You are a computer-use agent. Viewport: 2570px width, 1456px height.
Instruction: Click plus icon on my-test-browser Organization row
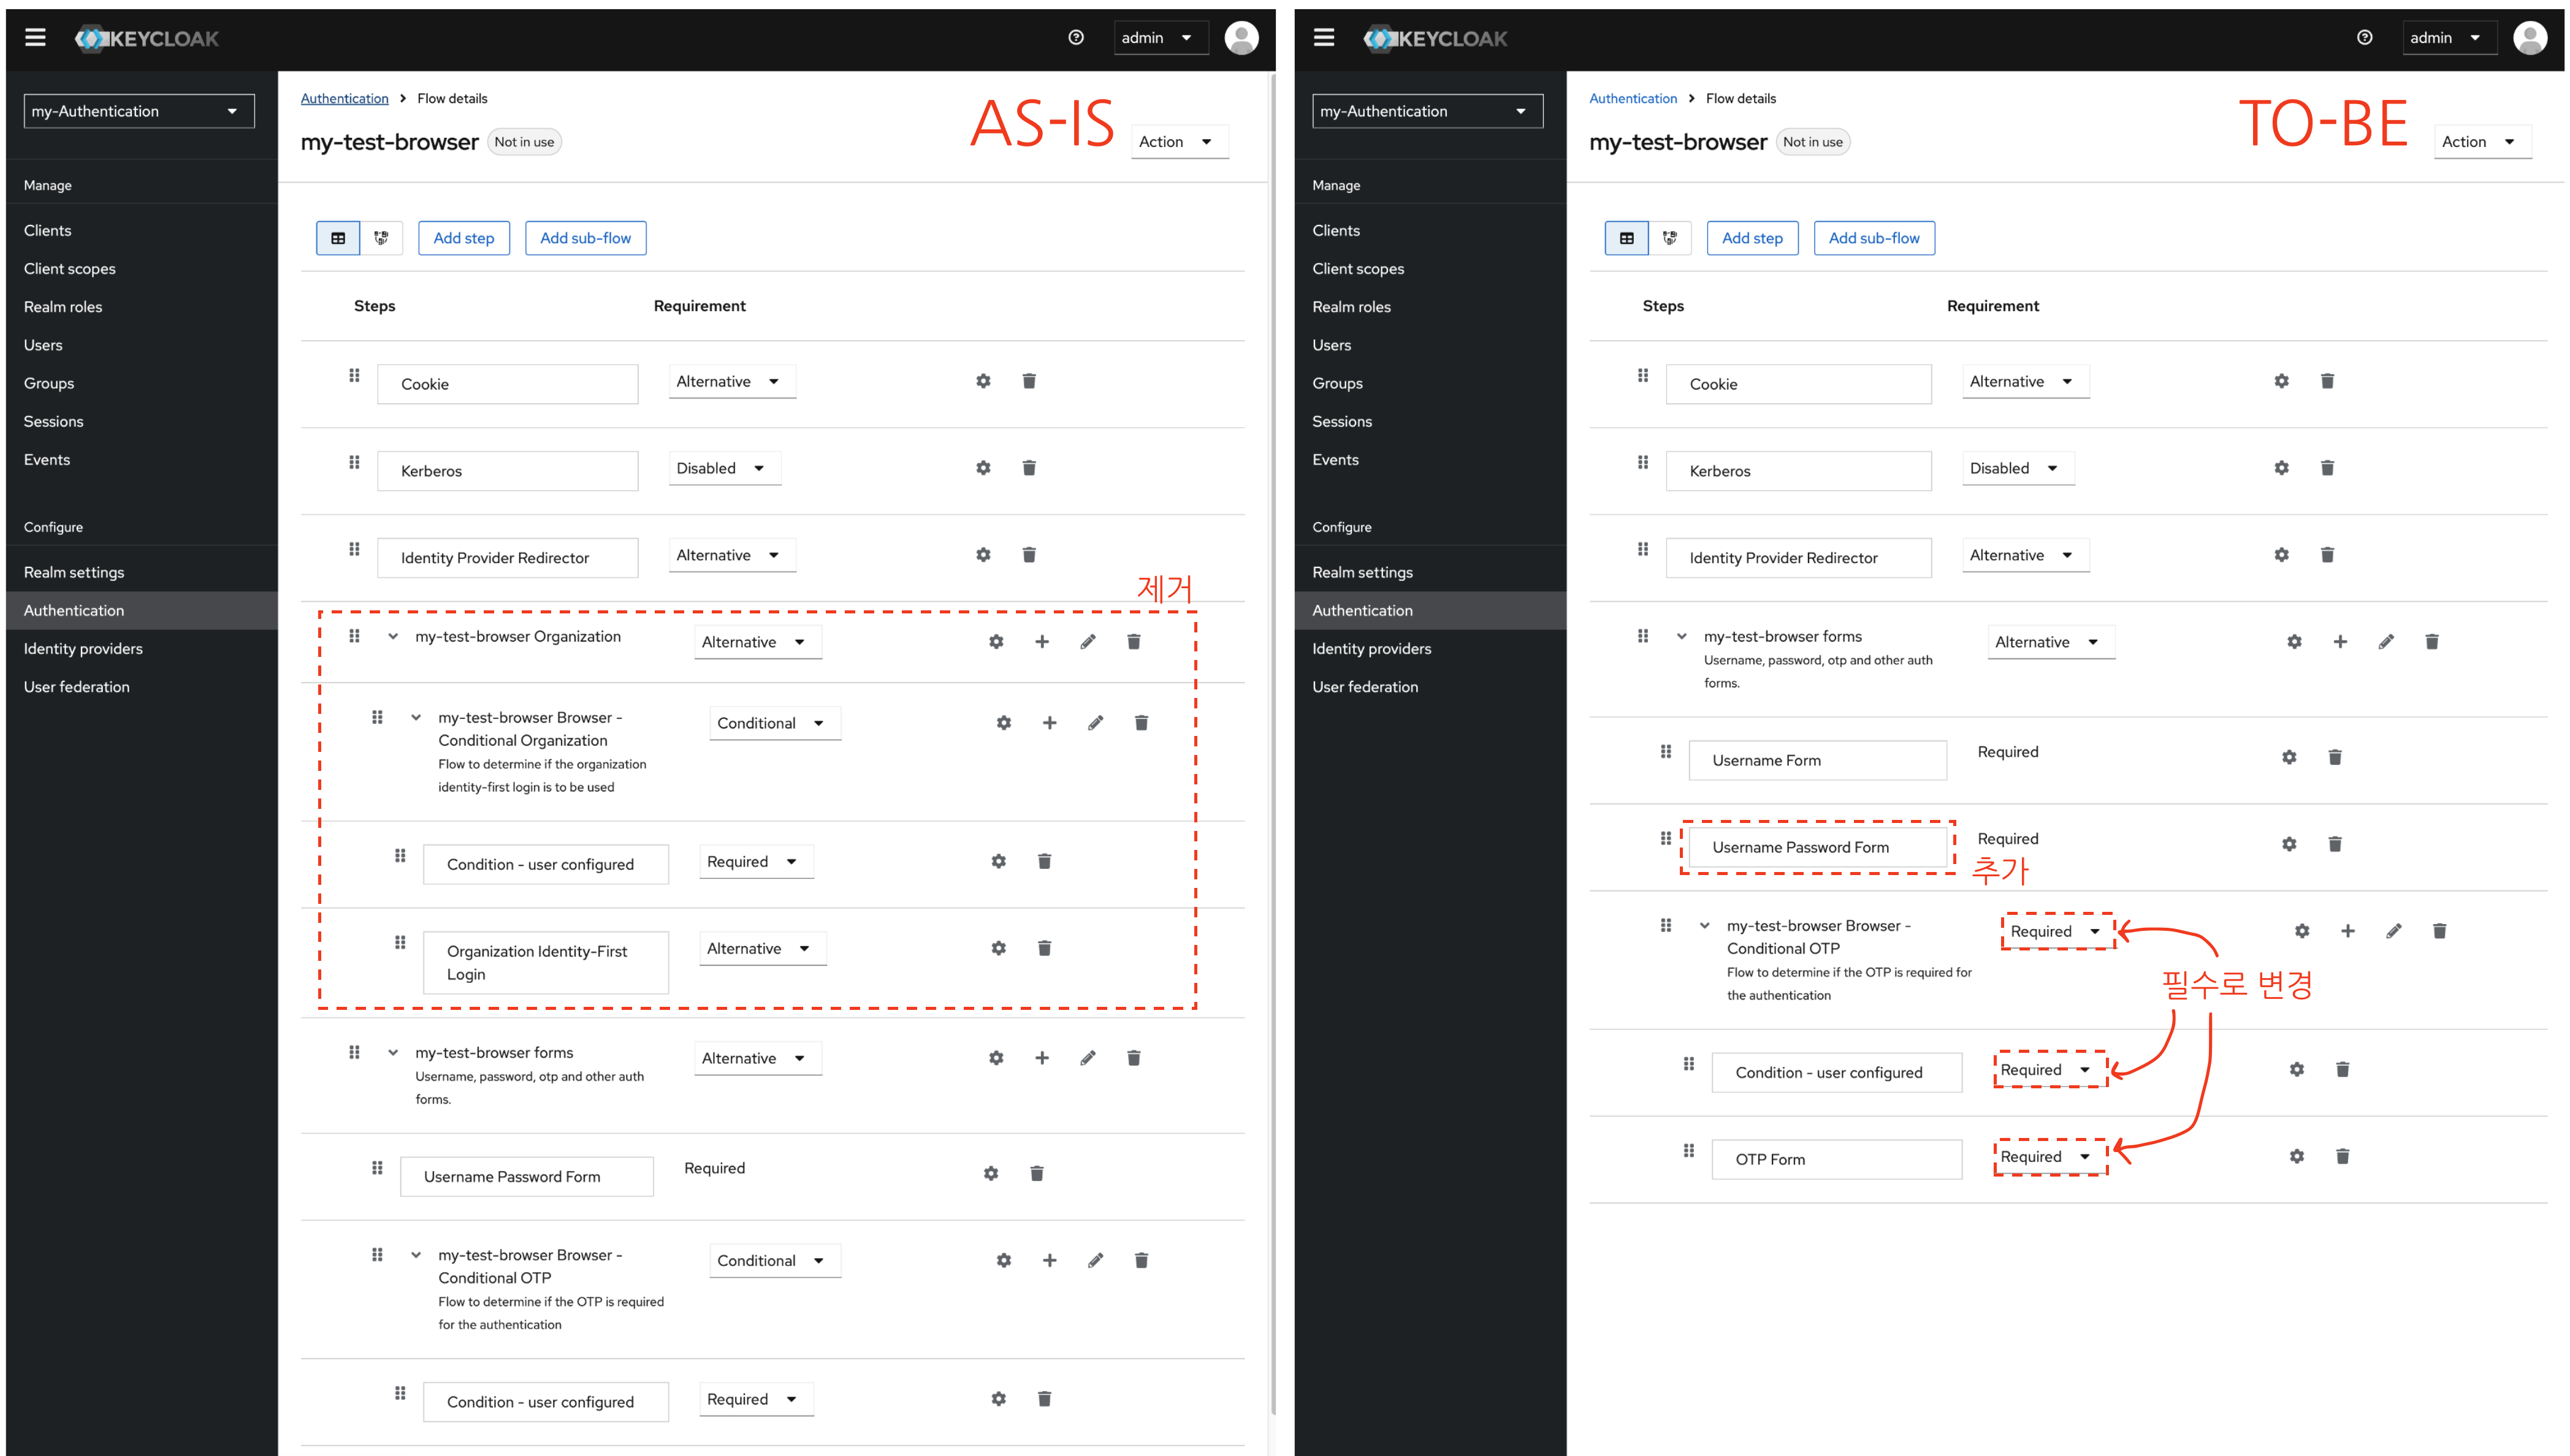coord(1042,642)
